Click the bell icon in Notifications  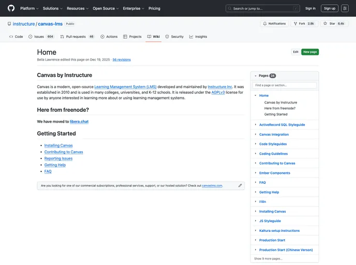(265, 24)
